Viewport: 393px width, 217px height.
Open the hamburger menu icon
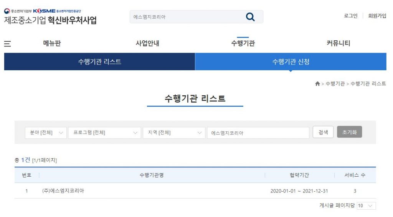[x=7, y=44]
